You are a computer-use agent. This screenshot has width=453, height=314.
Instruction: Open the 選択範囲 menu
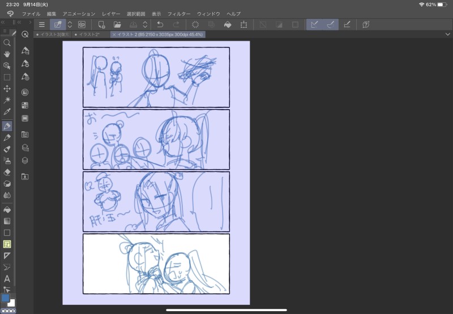click(x=136, y=14)
